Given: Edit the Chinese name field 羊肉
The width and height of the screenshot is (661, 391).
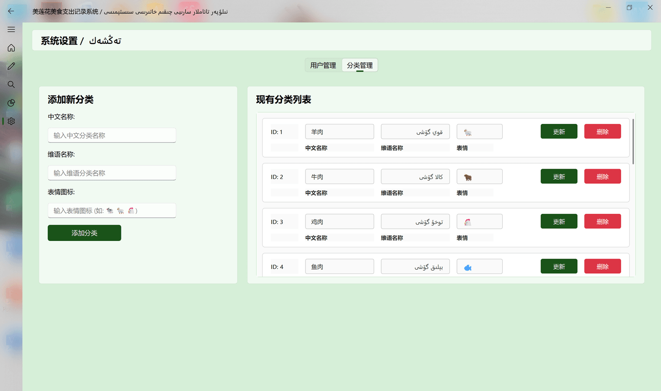Looking at the screenshot, I should [340, 132].
